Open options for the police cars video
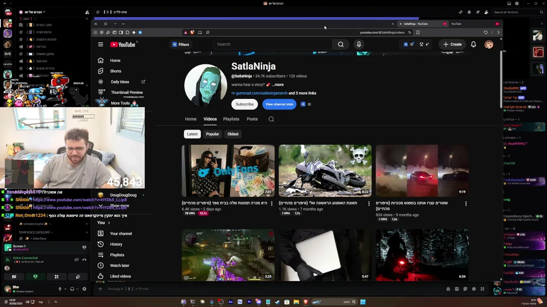The height and width of the screenshot is (307, 547). coord(466,204)
